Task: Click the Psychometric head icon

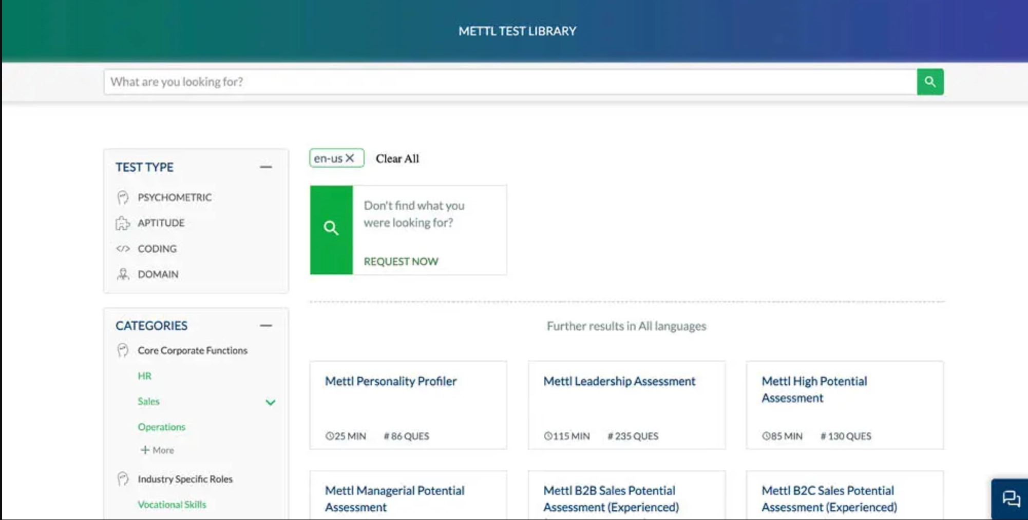Action: 123,197
